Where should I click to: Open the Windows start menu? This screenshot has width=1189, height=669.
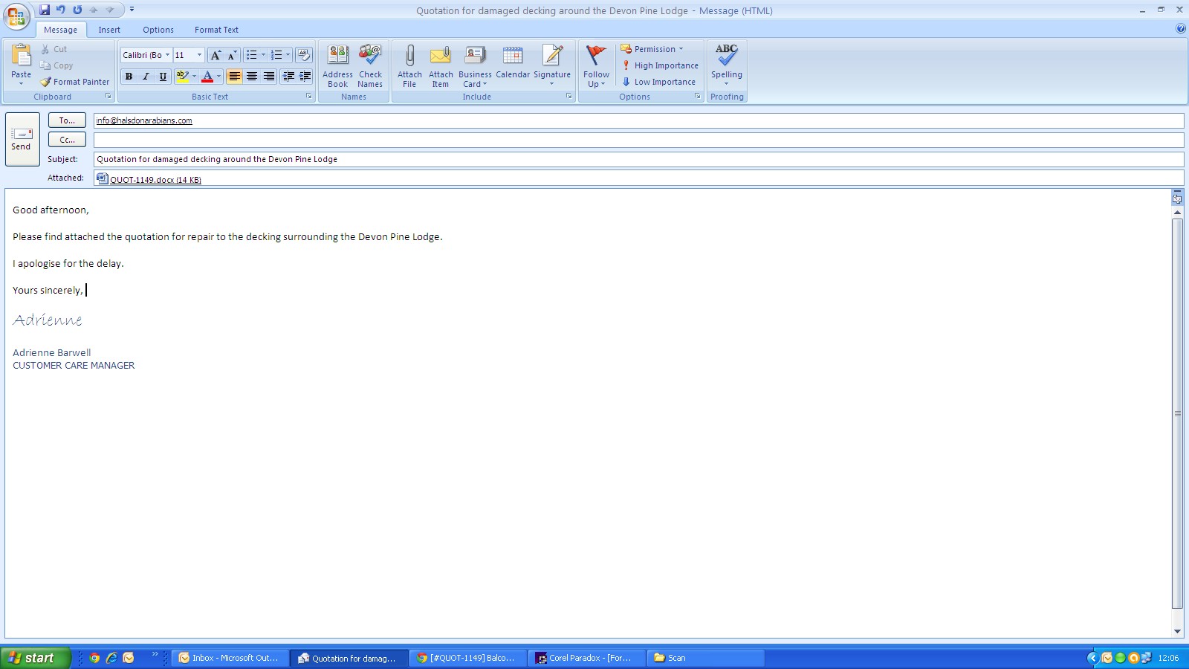pyautogui.click(x=35, y=658)
